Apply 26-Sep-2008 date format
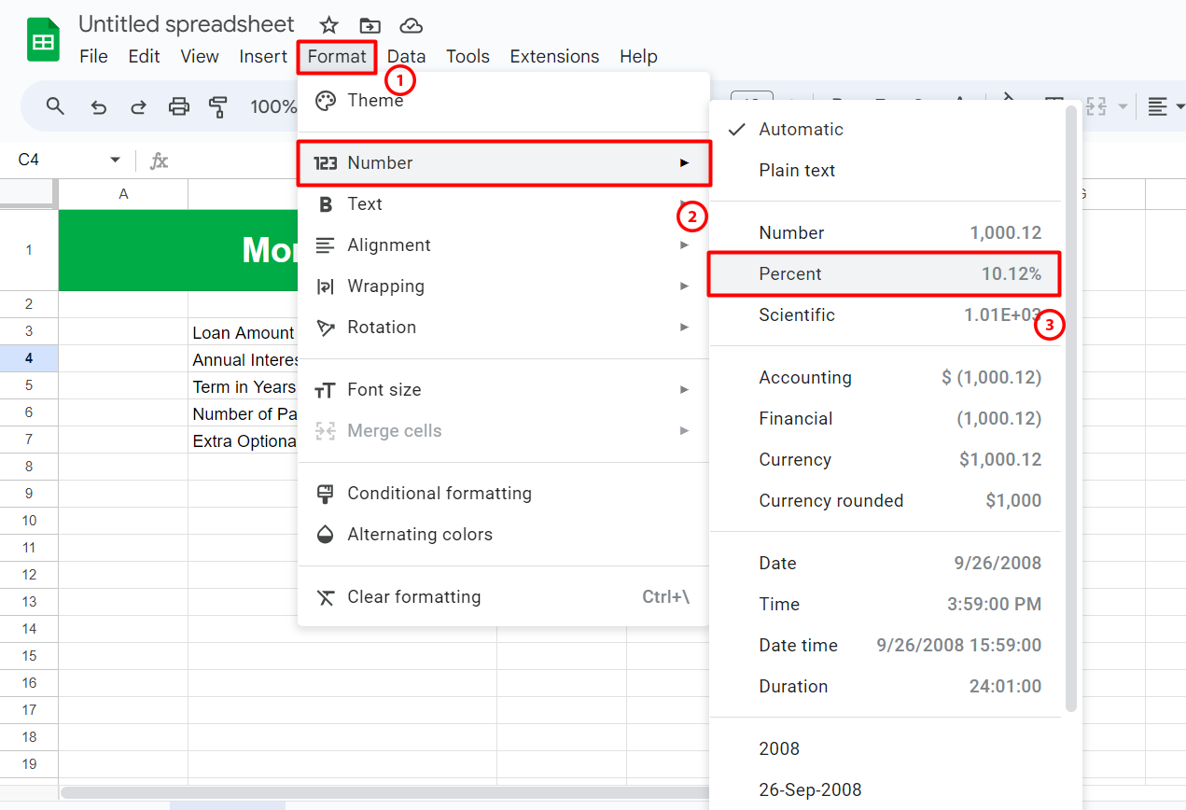The height and width of the screenshot is (810, 1186). 885,790
